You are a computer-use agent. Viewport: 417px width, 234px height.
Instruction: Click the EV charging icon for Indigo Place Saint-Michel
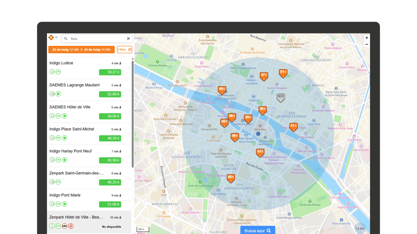point(65,138)
